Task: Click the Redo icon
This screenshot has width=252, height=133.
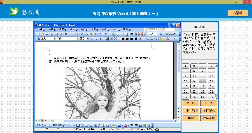Action: (106, 34)
